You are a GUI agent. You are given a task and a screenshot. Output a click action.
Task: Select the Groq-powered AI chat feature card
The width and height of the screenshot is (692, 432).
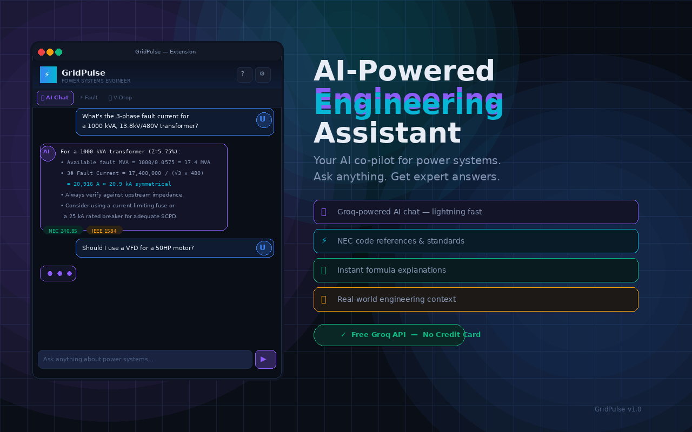(476, 212)
